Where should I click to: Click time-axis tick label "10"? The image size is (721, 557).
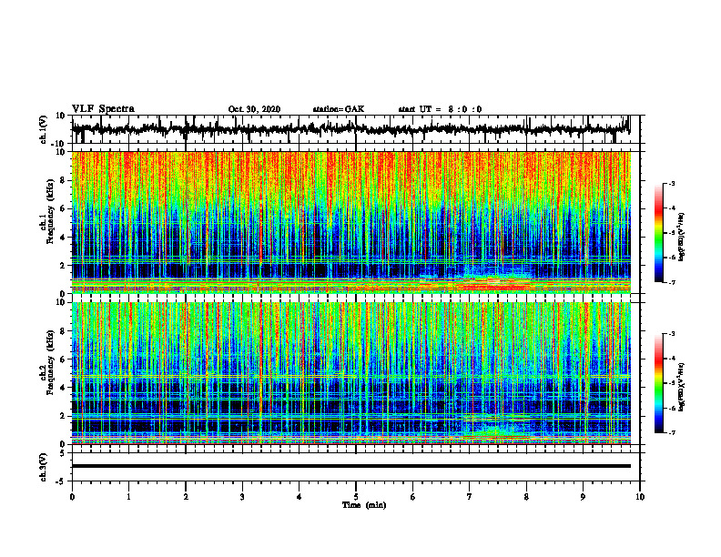pyautogui.click(x=640, y=497)
